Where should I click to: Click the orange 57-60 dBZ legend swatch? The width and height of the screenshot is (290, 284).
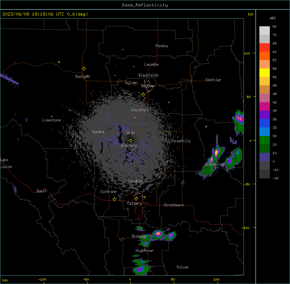[264, 56]
